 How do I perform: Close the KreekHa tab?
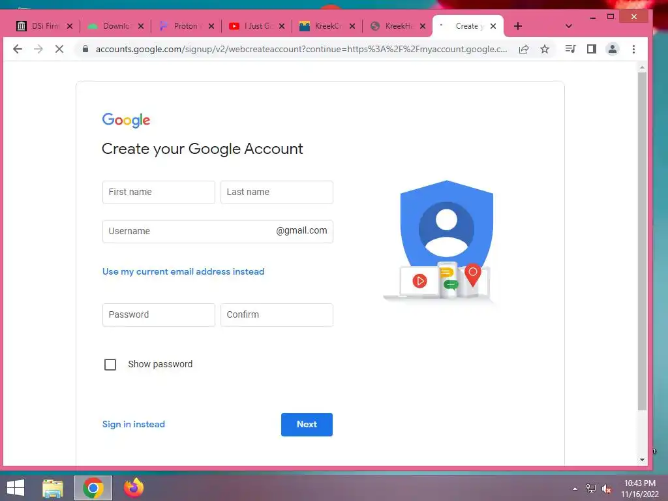click(x=423, y=26)
